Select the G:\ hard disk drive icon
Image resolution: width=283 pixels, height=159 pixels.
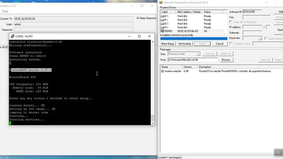[162, 23]
